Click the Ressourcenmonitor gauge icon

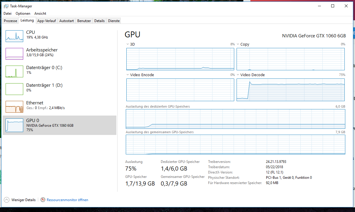point(43,200)
